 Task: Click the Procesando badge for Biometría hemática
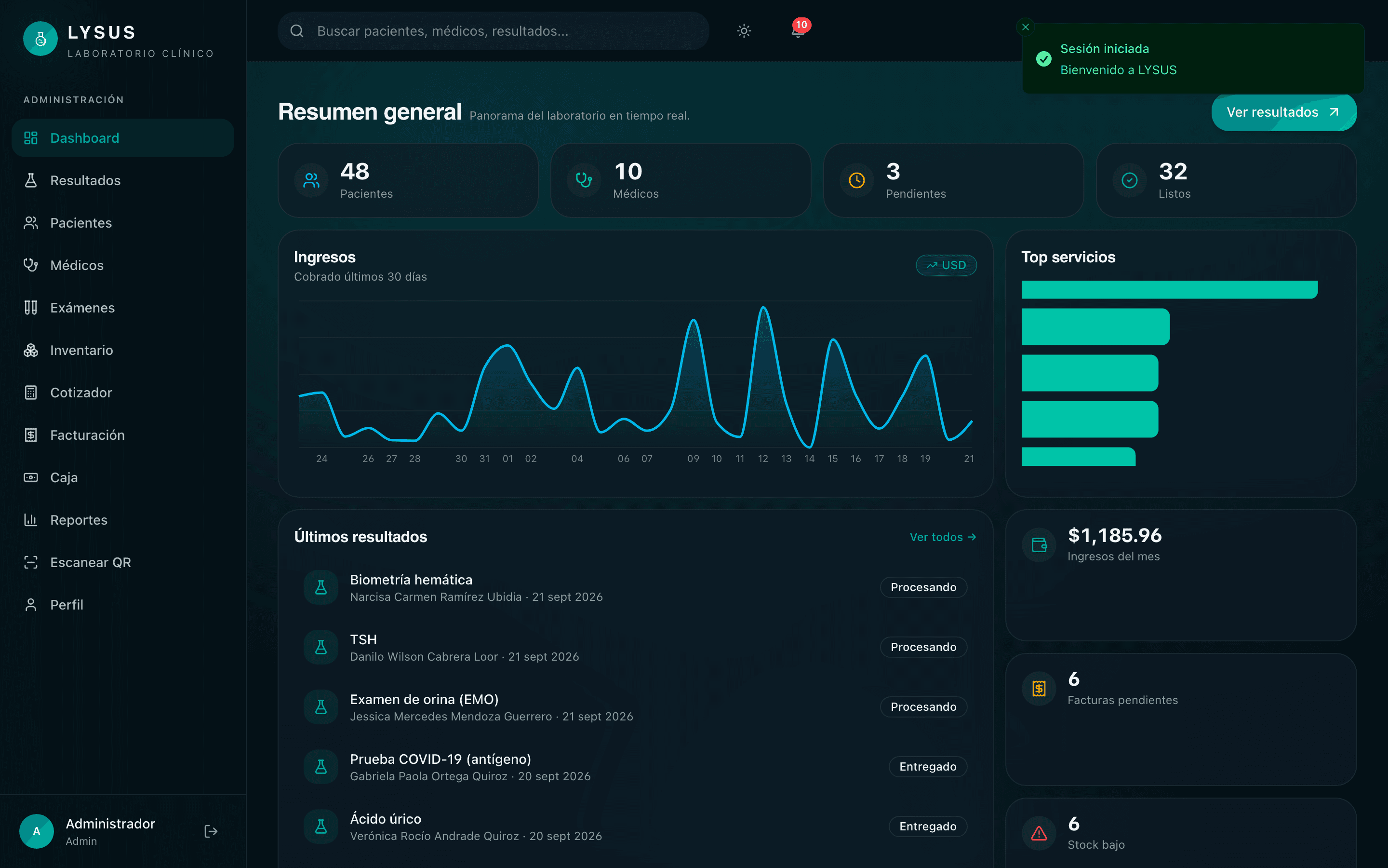923,587
